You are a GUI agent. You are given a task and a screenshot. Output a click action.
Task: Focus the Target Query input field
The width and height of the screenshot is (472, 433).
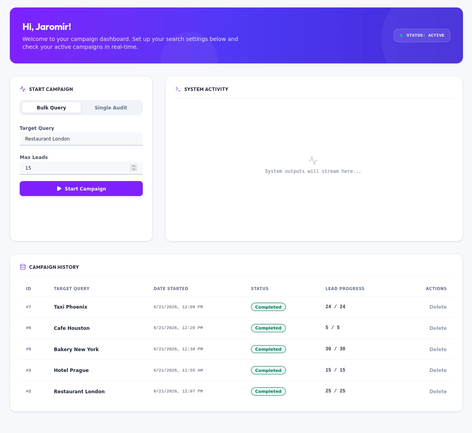coord(81,139)
